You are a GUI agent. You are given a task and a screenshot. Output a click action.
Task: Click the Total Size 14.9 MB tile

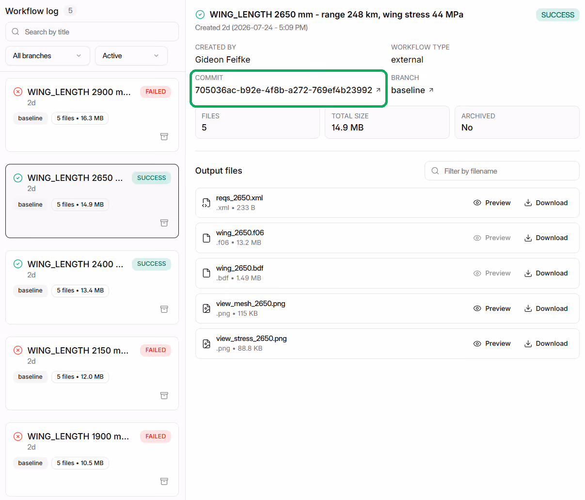click(x=387, y=122)
